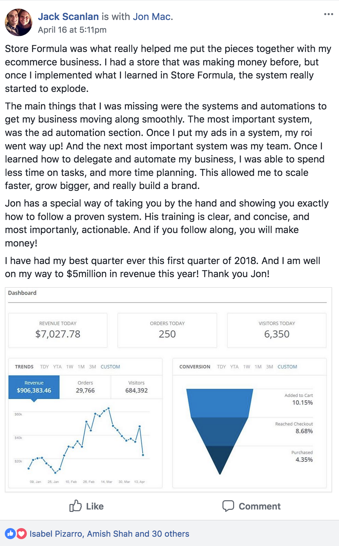Image resolution: width=339 pixels, height=546 pixels.
Task: Click the red heart reaction icon
Action: click(21, 534)
